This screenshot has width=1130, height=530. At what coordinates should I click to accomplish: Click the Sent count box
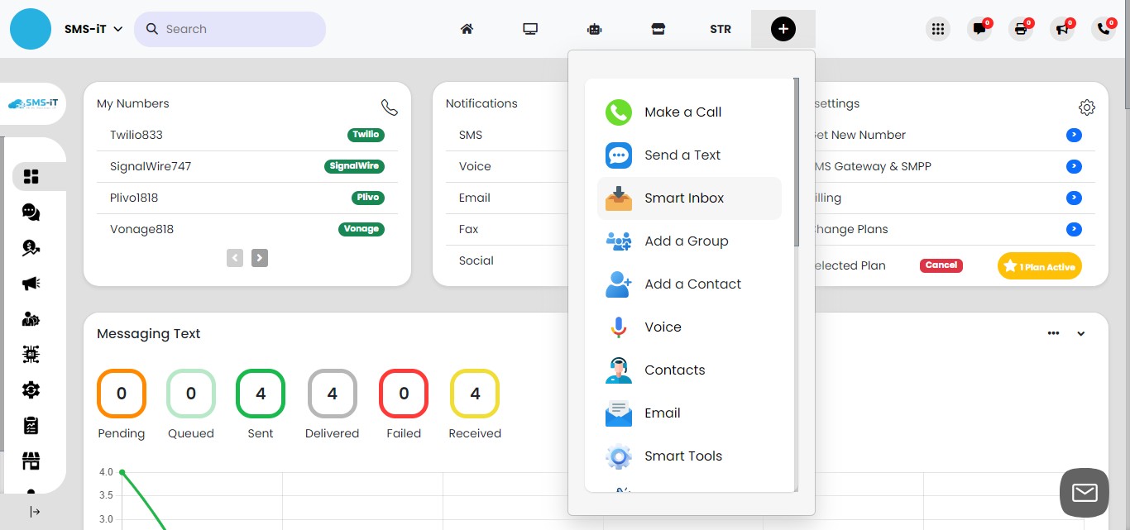pos(261,394)
